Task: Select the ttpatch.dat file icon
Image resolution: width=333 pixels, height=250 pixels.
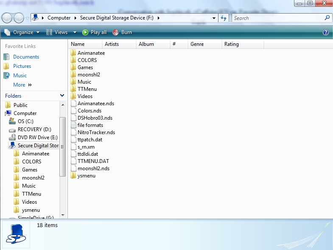Action: pyautogui.click(x=73, y=140)
